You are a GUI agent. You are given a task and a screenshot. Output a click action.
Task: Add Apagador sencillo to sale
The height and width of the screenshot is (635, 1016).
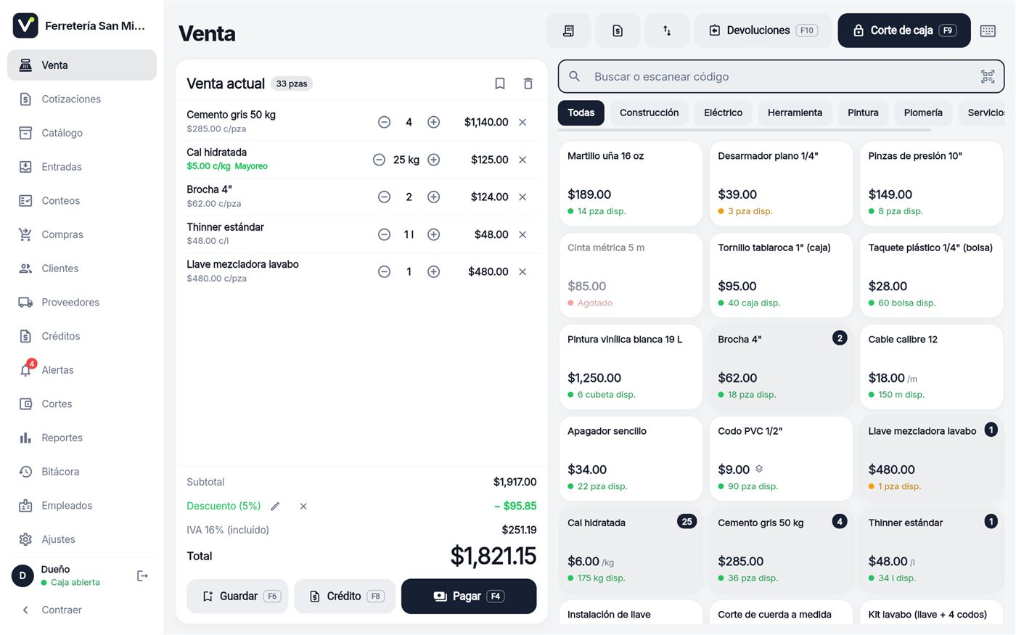631,459
